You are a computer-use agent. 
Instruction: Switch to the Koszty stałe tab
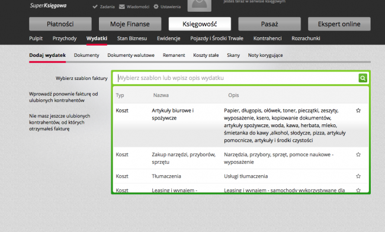(206, 55)
